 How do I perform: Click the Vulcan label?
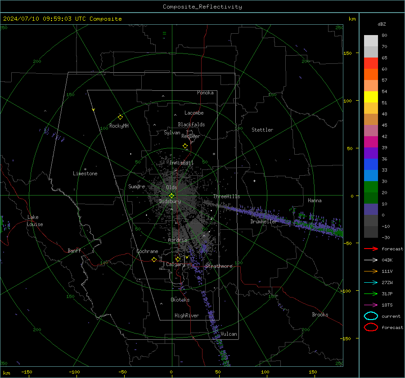tap(229, 334)
